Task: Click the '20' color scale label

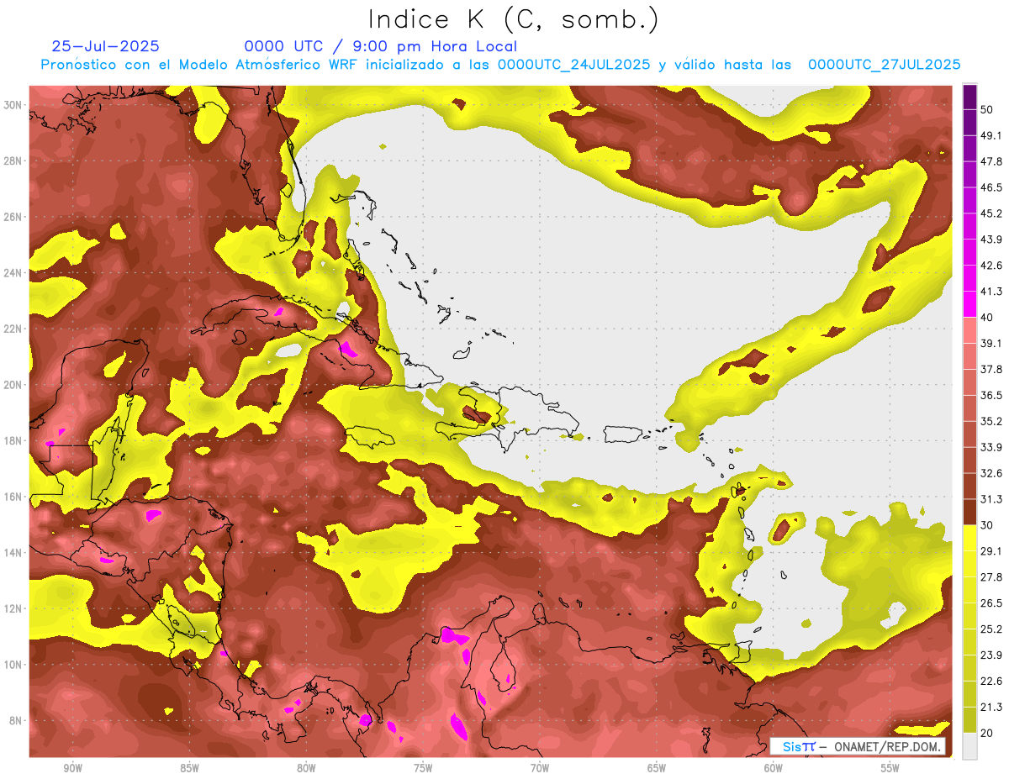Action: coord(986,734)
